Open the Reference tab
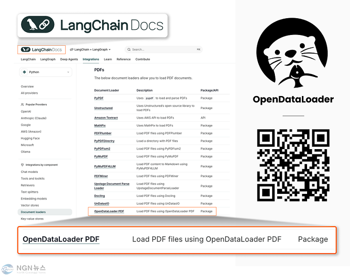 (x=124, y=59)
